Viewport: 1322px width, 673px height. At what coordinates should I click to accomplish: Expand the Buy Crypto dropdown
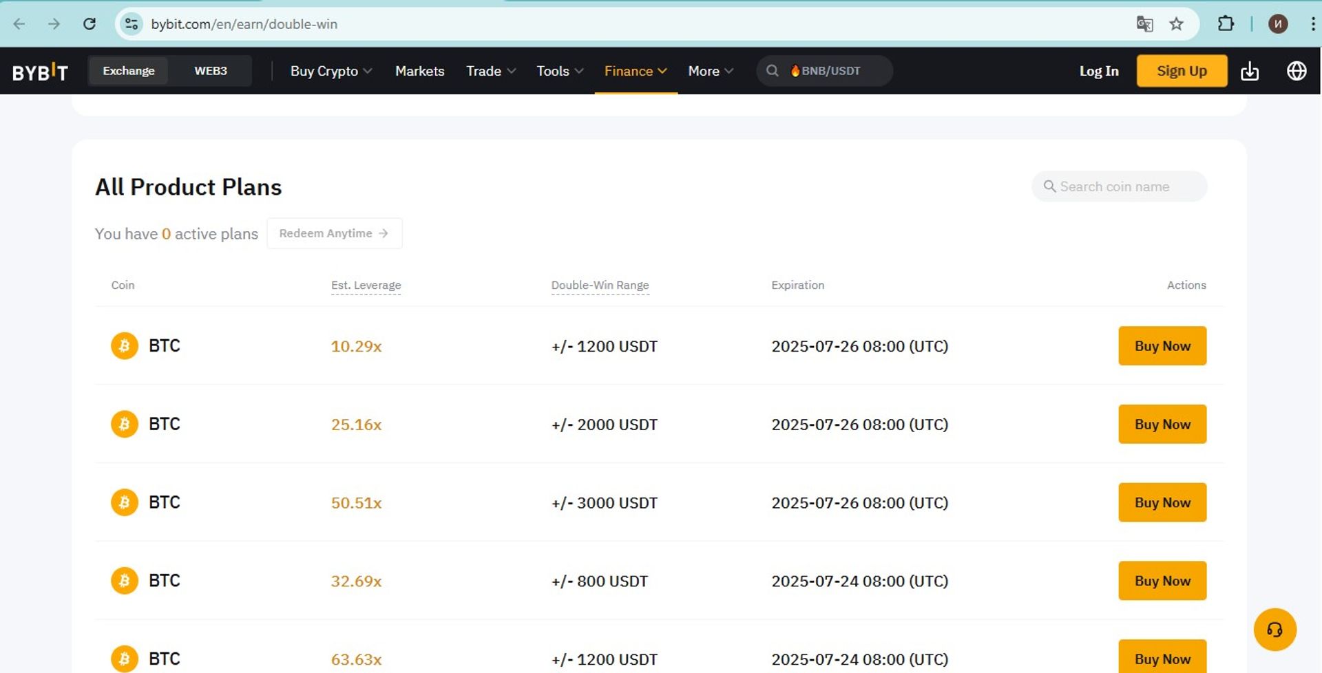tap(331, 71)
